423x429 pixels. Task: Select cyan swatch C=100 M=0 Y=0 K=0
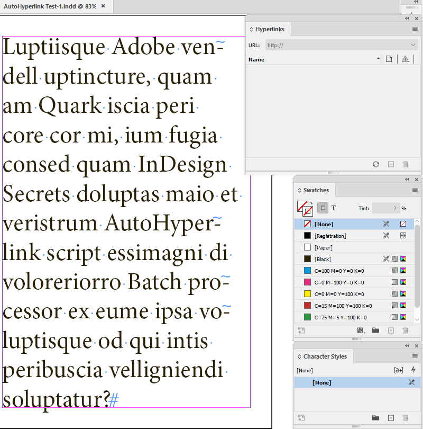coord(354,271)
